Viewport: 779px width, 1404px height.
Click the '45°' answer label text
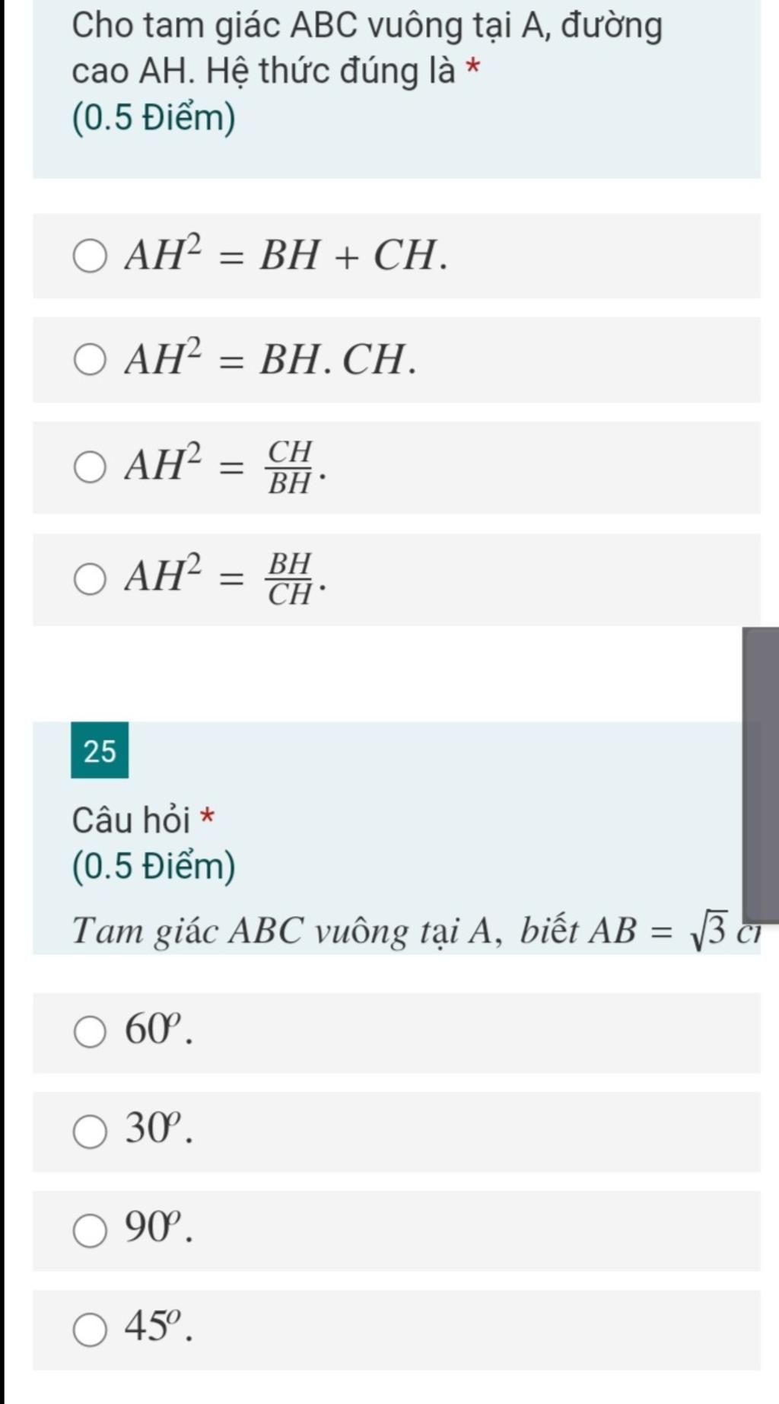point(158,1327)
